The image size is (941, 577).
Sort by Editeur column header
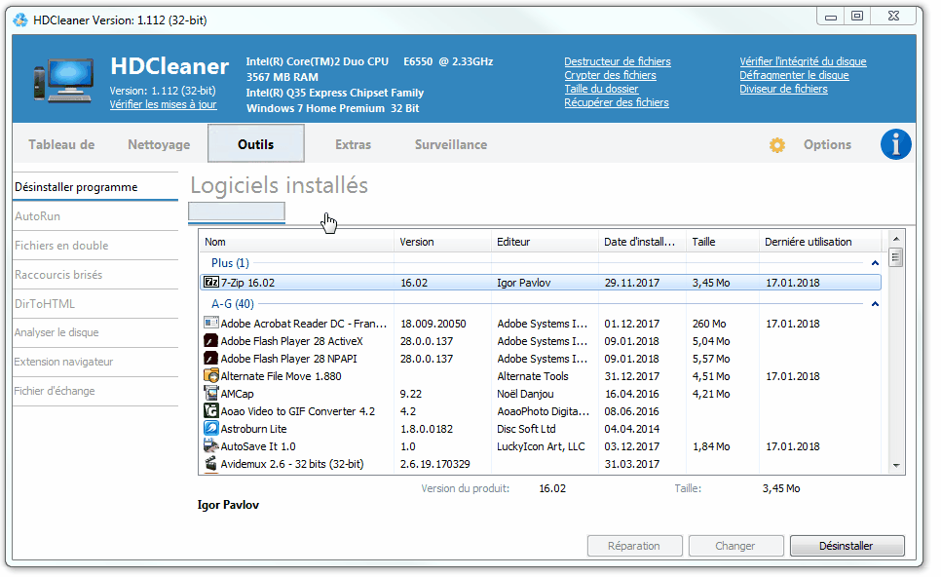[545, 242]
